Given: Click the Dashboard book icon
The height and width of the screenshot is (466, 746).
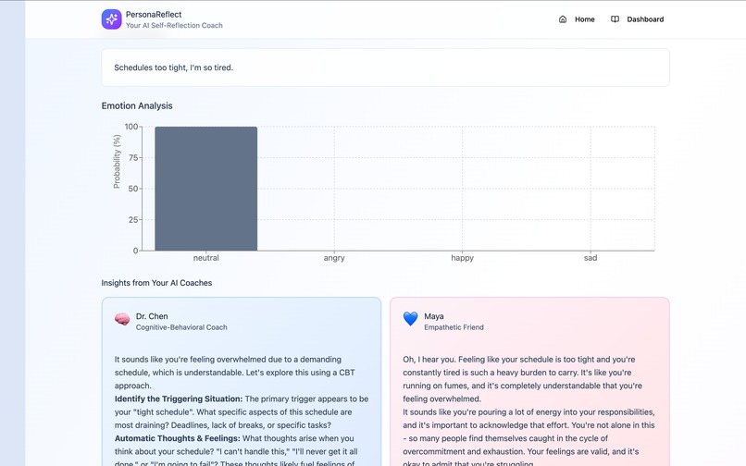Looking at the screenshot, I should [615, 19].
